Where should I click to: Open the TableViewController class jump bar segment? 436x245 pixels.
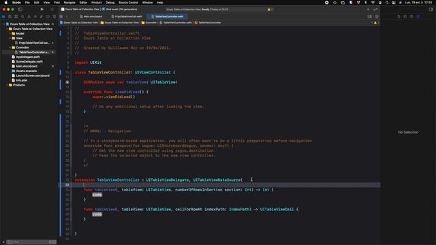click(207, 22)
